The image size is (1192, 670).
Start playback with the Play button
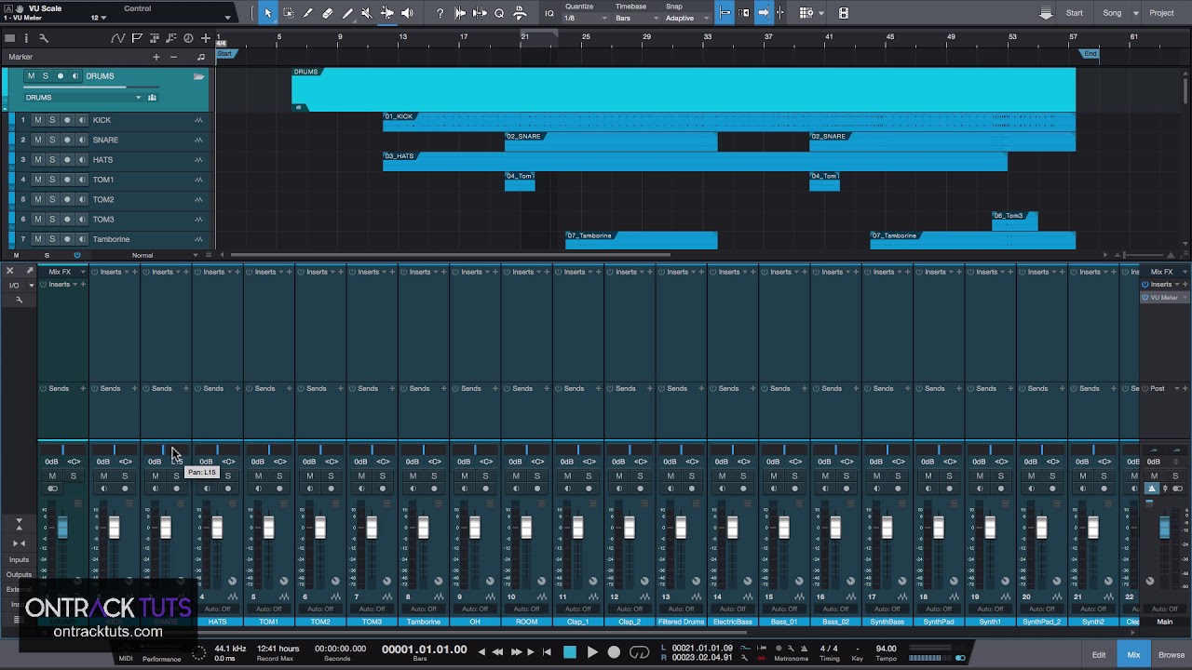tap(591, 652)
